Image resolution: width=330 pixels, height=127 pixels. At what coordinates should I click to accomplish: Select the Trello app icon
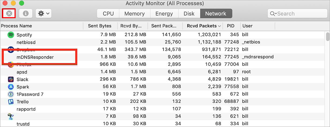pyautogui.click(x=11, y=101)
